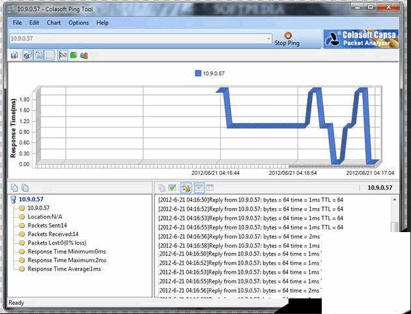The width and height of the screenshot is (411, 314).
Task: Toggle the grid list window toolbar icon
Action: click(x=50, y=55)
